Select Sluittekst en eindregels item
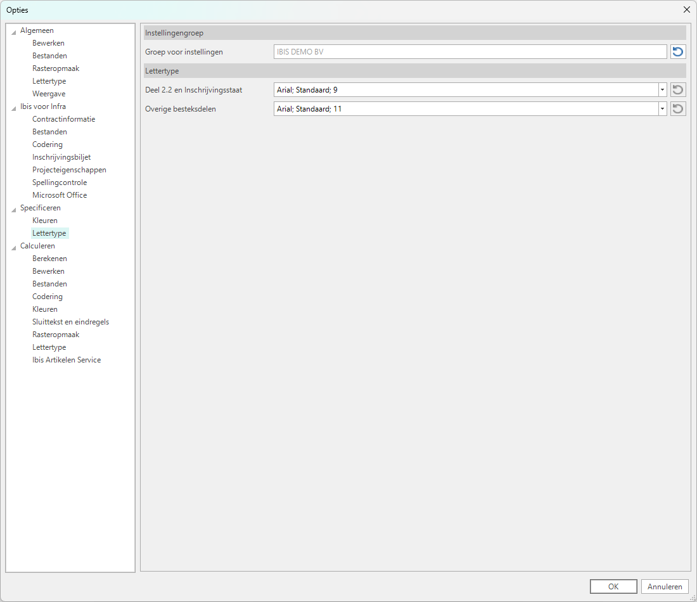 [70, 322]
